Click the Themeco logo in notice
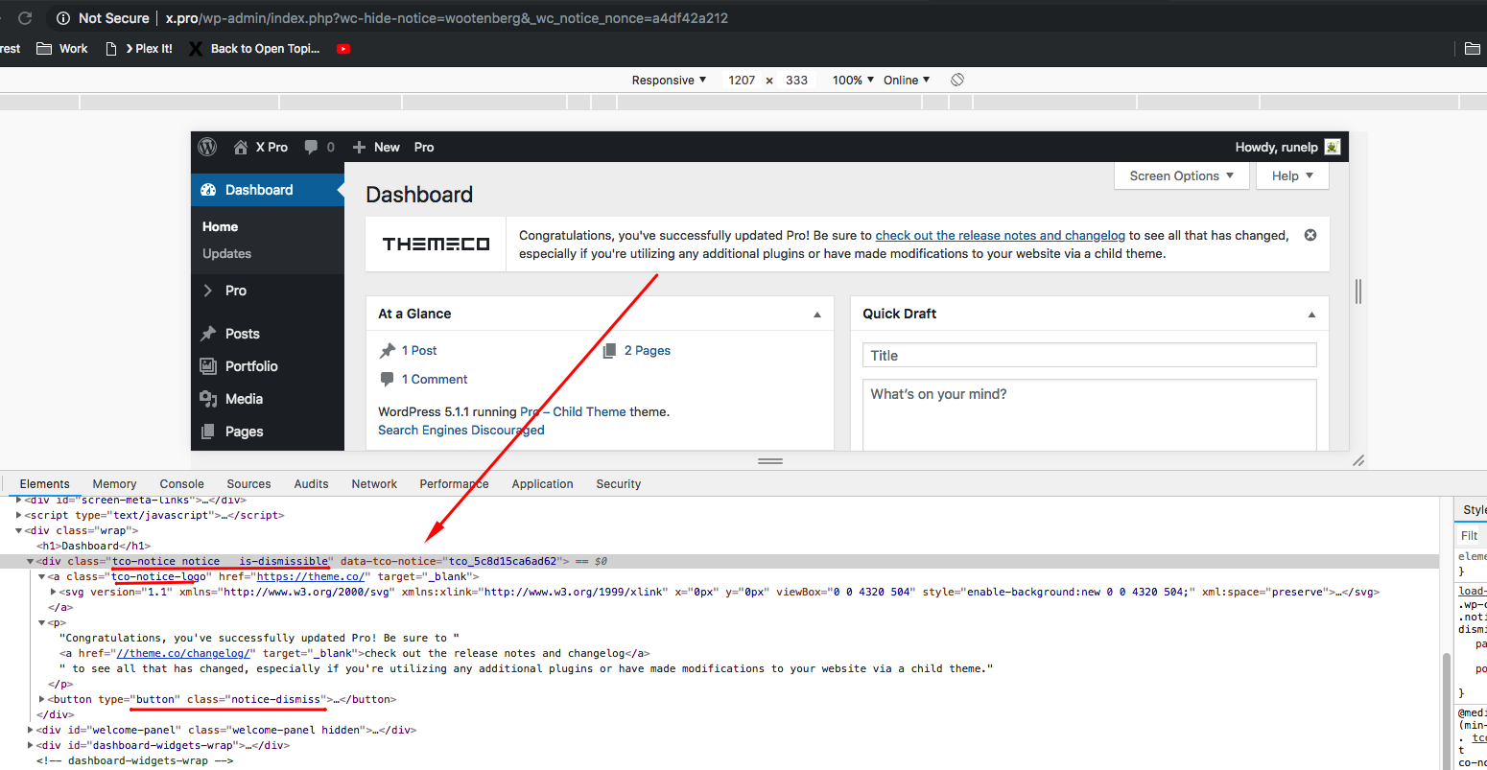Image resolution: width=1487 pixels, height=770 pixels. click(437, 245)
